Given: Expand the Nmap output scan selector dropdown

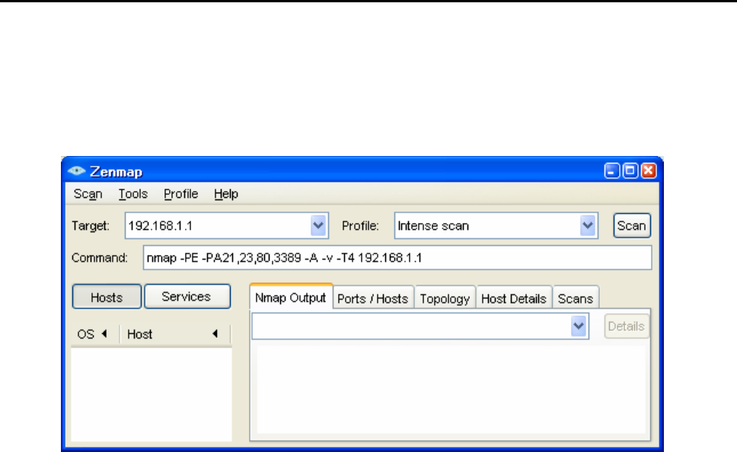Looking at the screenshot, I should click(579, 326).
